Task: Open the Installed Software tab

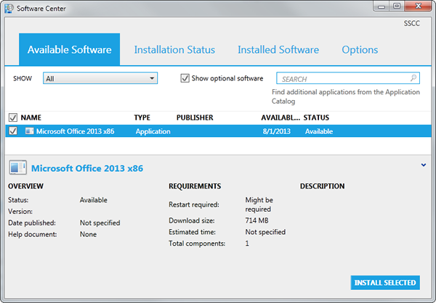Action: point(278,50)
